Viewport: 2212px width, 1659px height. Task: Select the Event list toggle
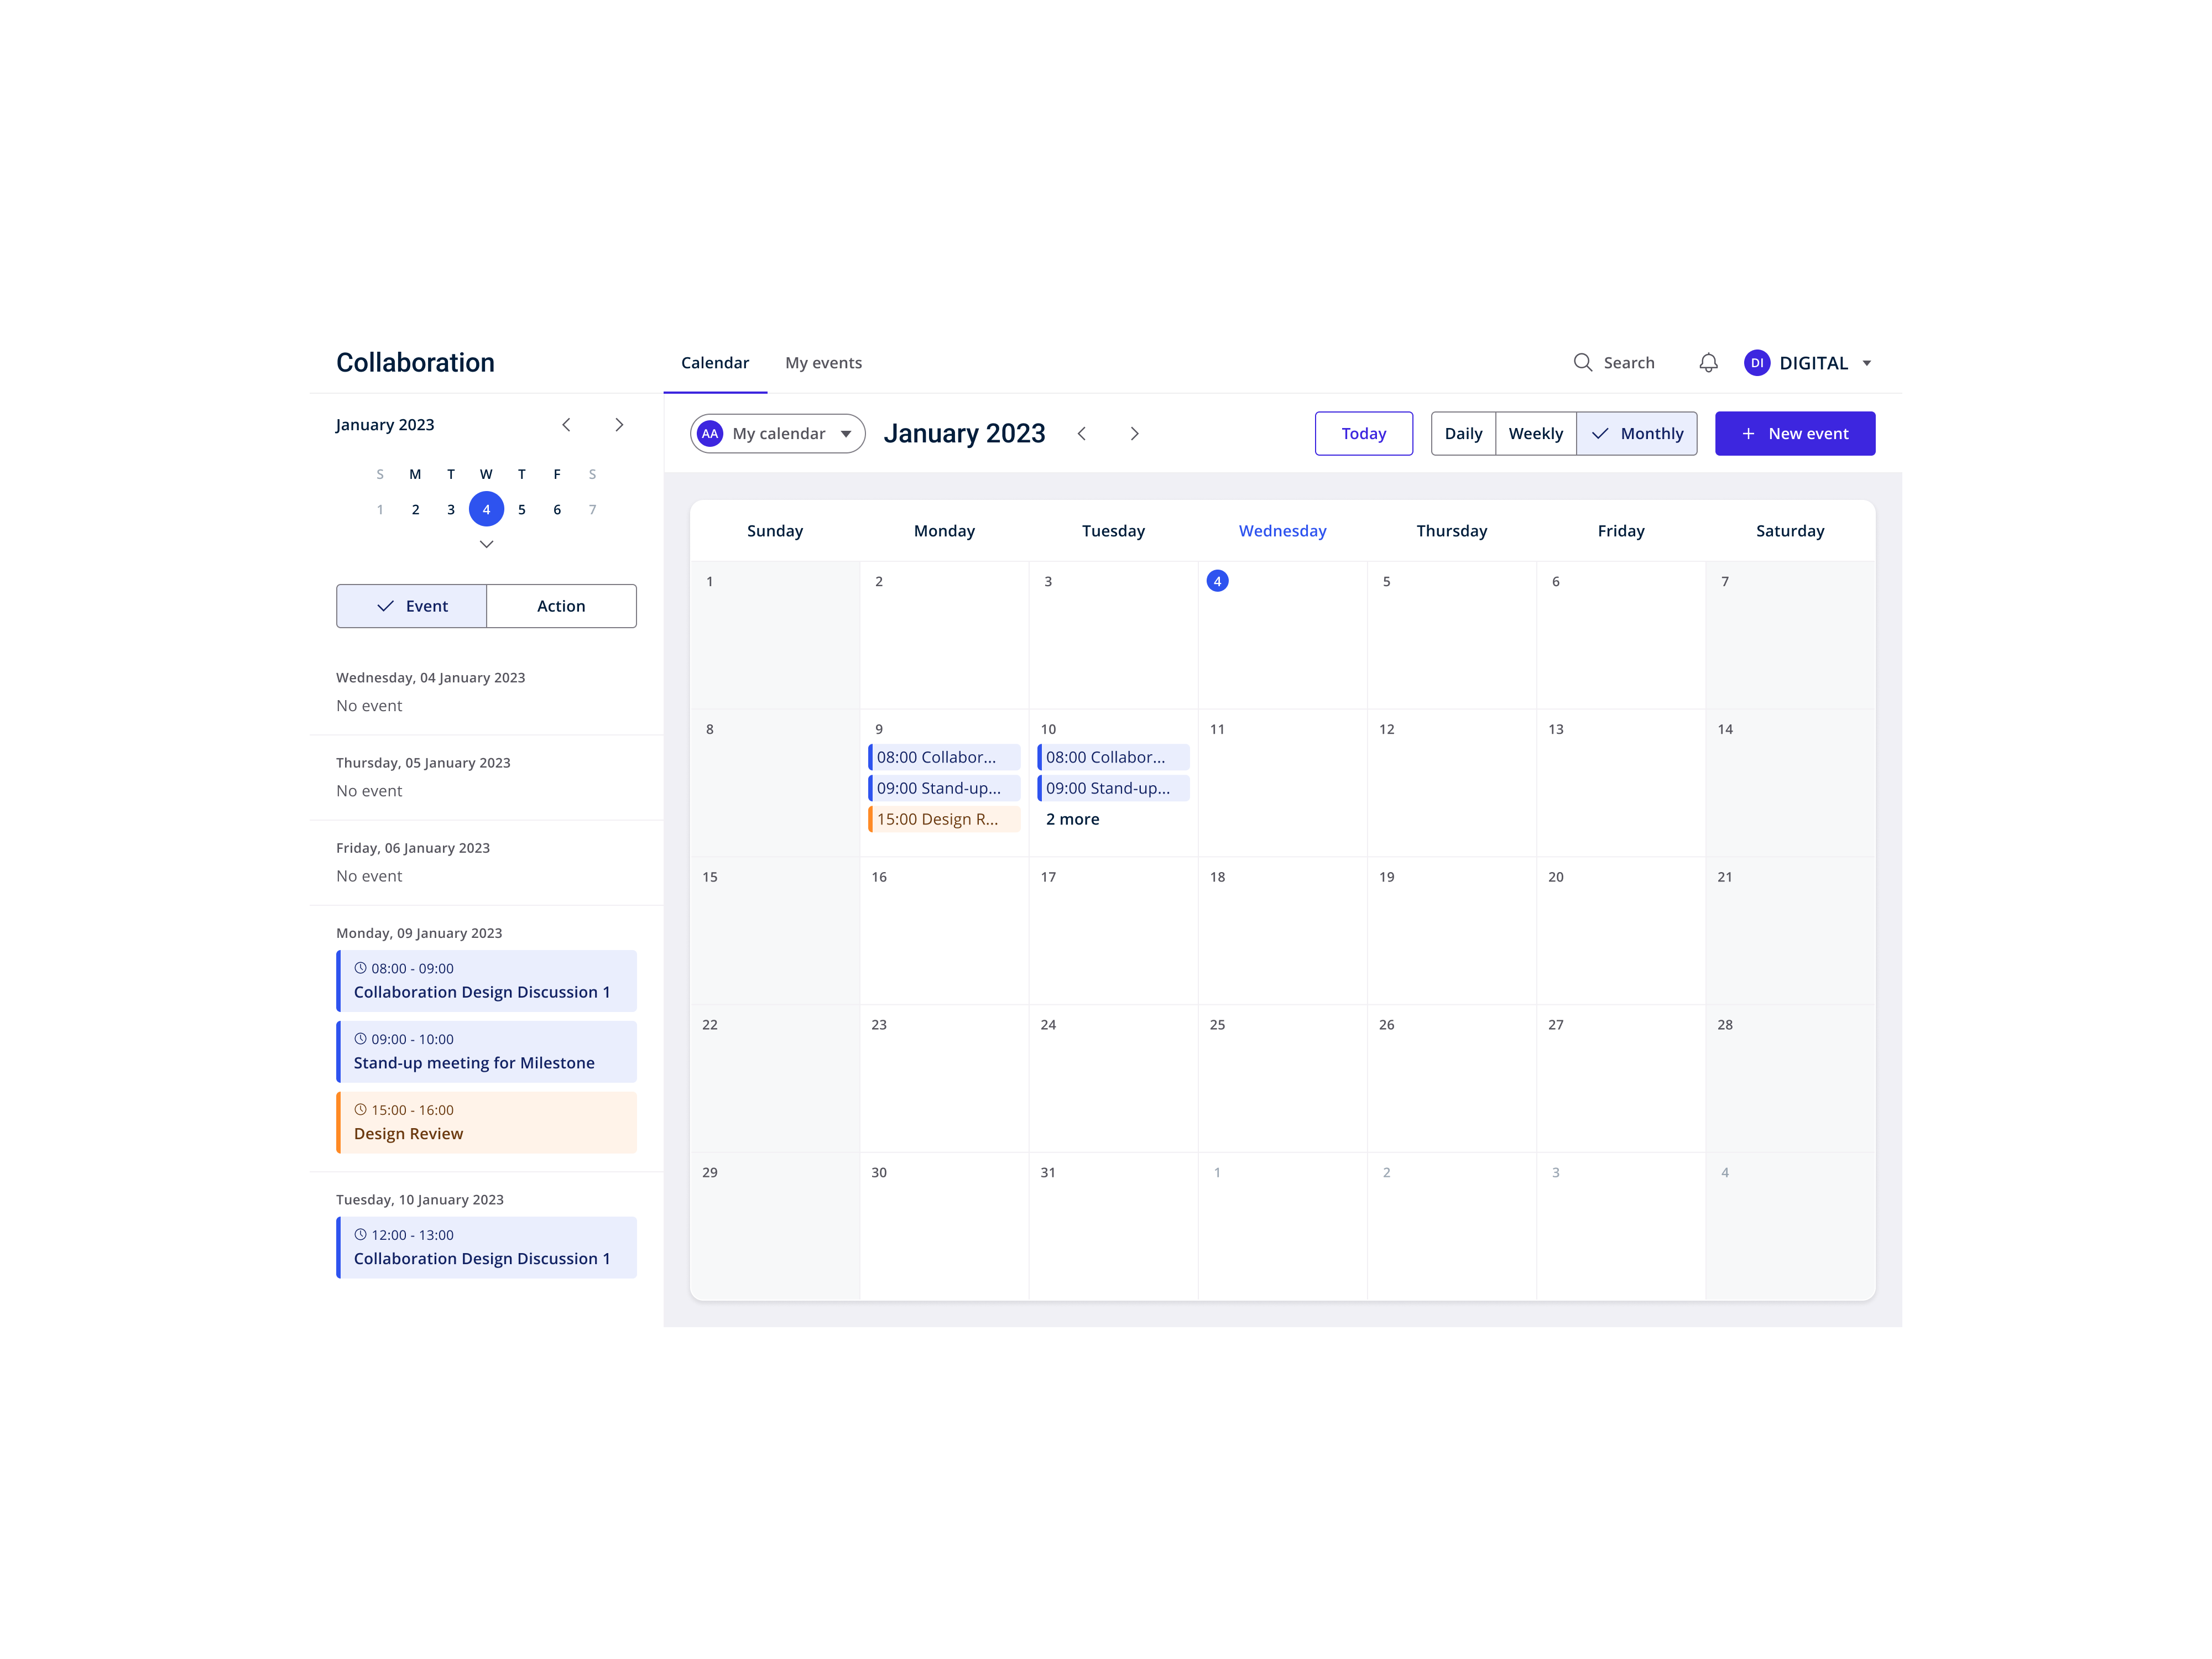411,606
